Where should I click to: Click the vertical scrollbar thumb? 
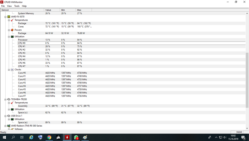point(247,80)
